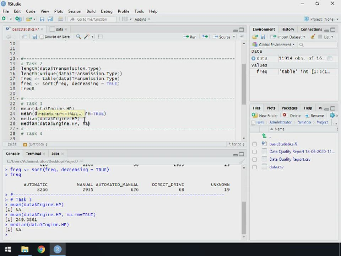Click the find/replace magnifier icon in editor
Image resolution: width=341 pixels, height=256 pixels.
pos(78,37)
